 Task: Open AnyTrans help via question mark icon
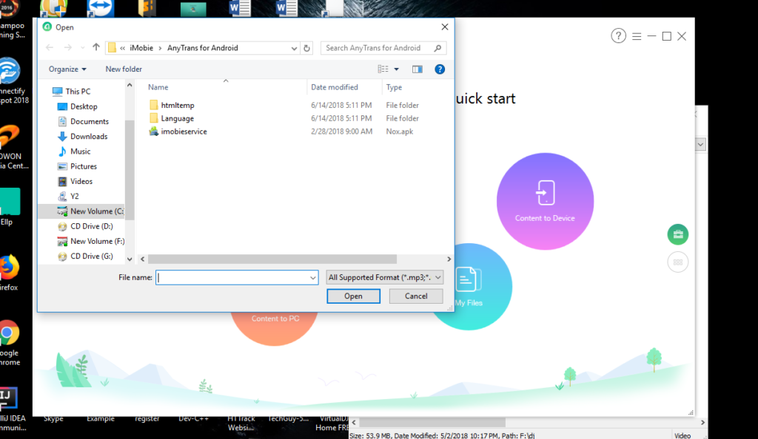point(618,35)
